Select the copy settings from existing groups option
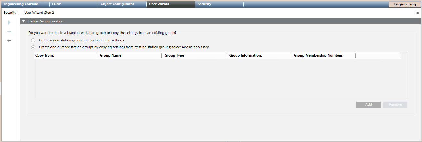The width and height of the screenshot is (422, 142). point(33,47)
